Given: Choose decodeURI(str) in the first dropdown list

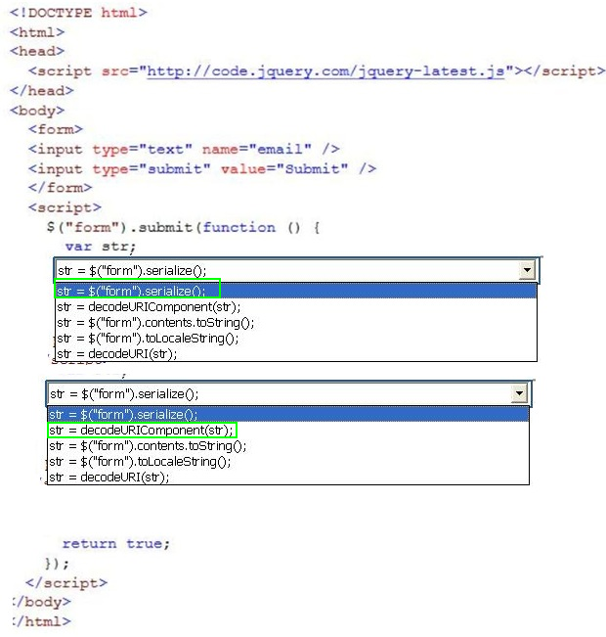Looking at the screenshot, I should pos(116,353).
